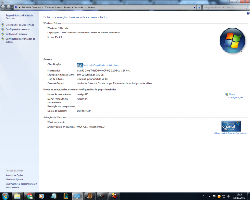Open League of Legends taskbar icon
Screen dimensions: 250x200
coord(65,196)
